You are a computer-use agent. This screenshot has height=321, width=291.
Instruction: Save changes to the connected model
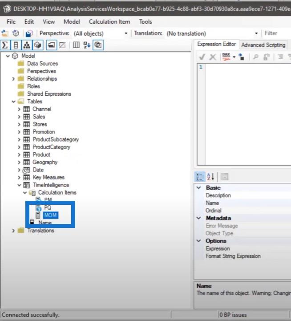tap(29, 33)
